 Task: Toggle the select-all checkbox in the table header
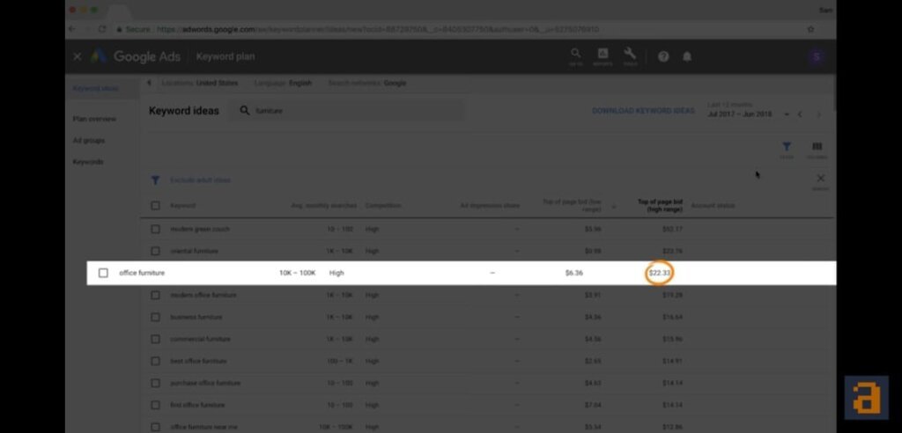pos(155,205)
